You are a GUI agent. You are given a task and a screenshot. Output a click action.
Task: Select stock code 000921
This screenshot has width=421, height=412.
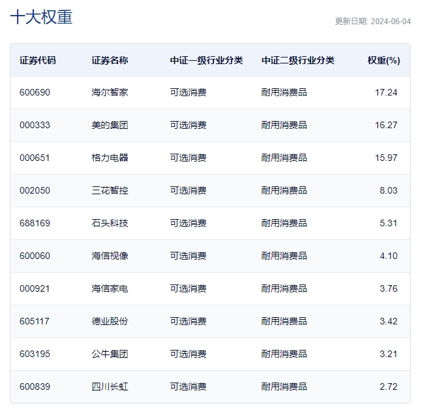[35, 289]
